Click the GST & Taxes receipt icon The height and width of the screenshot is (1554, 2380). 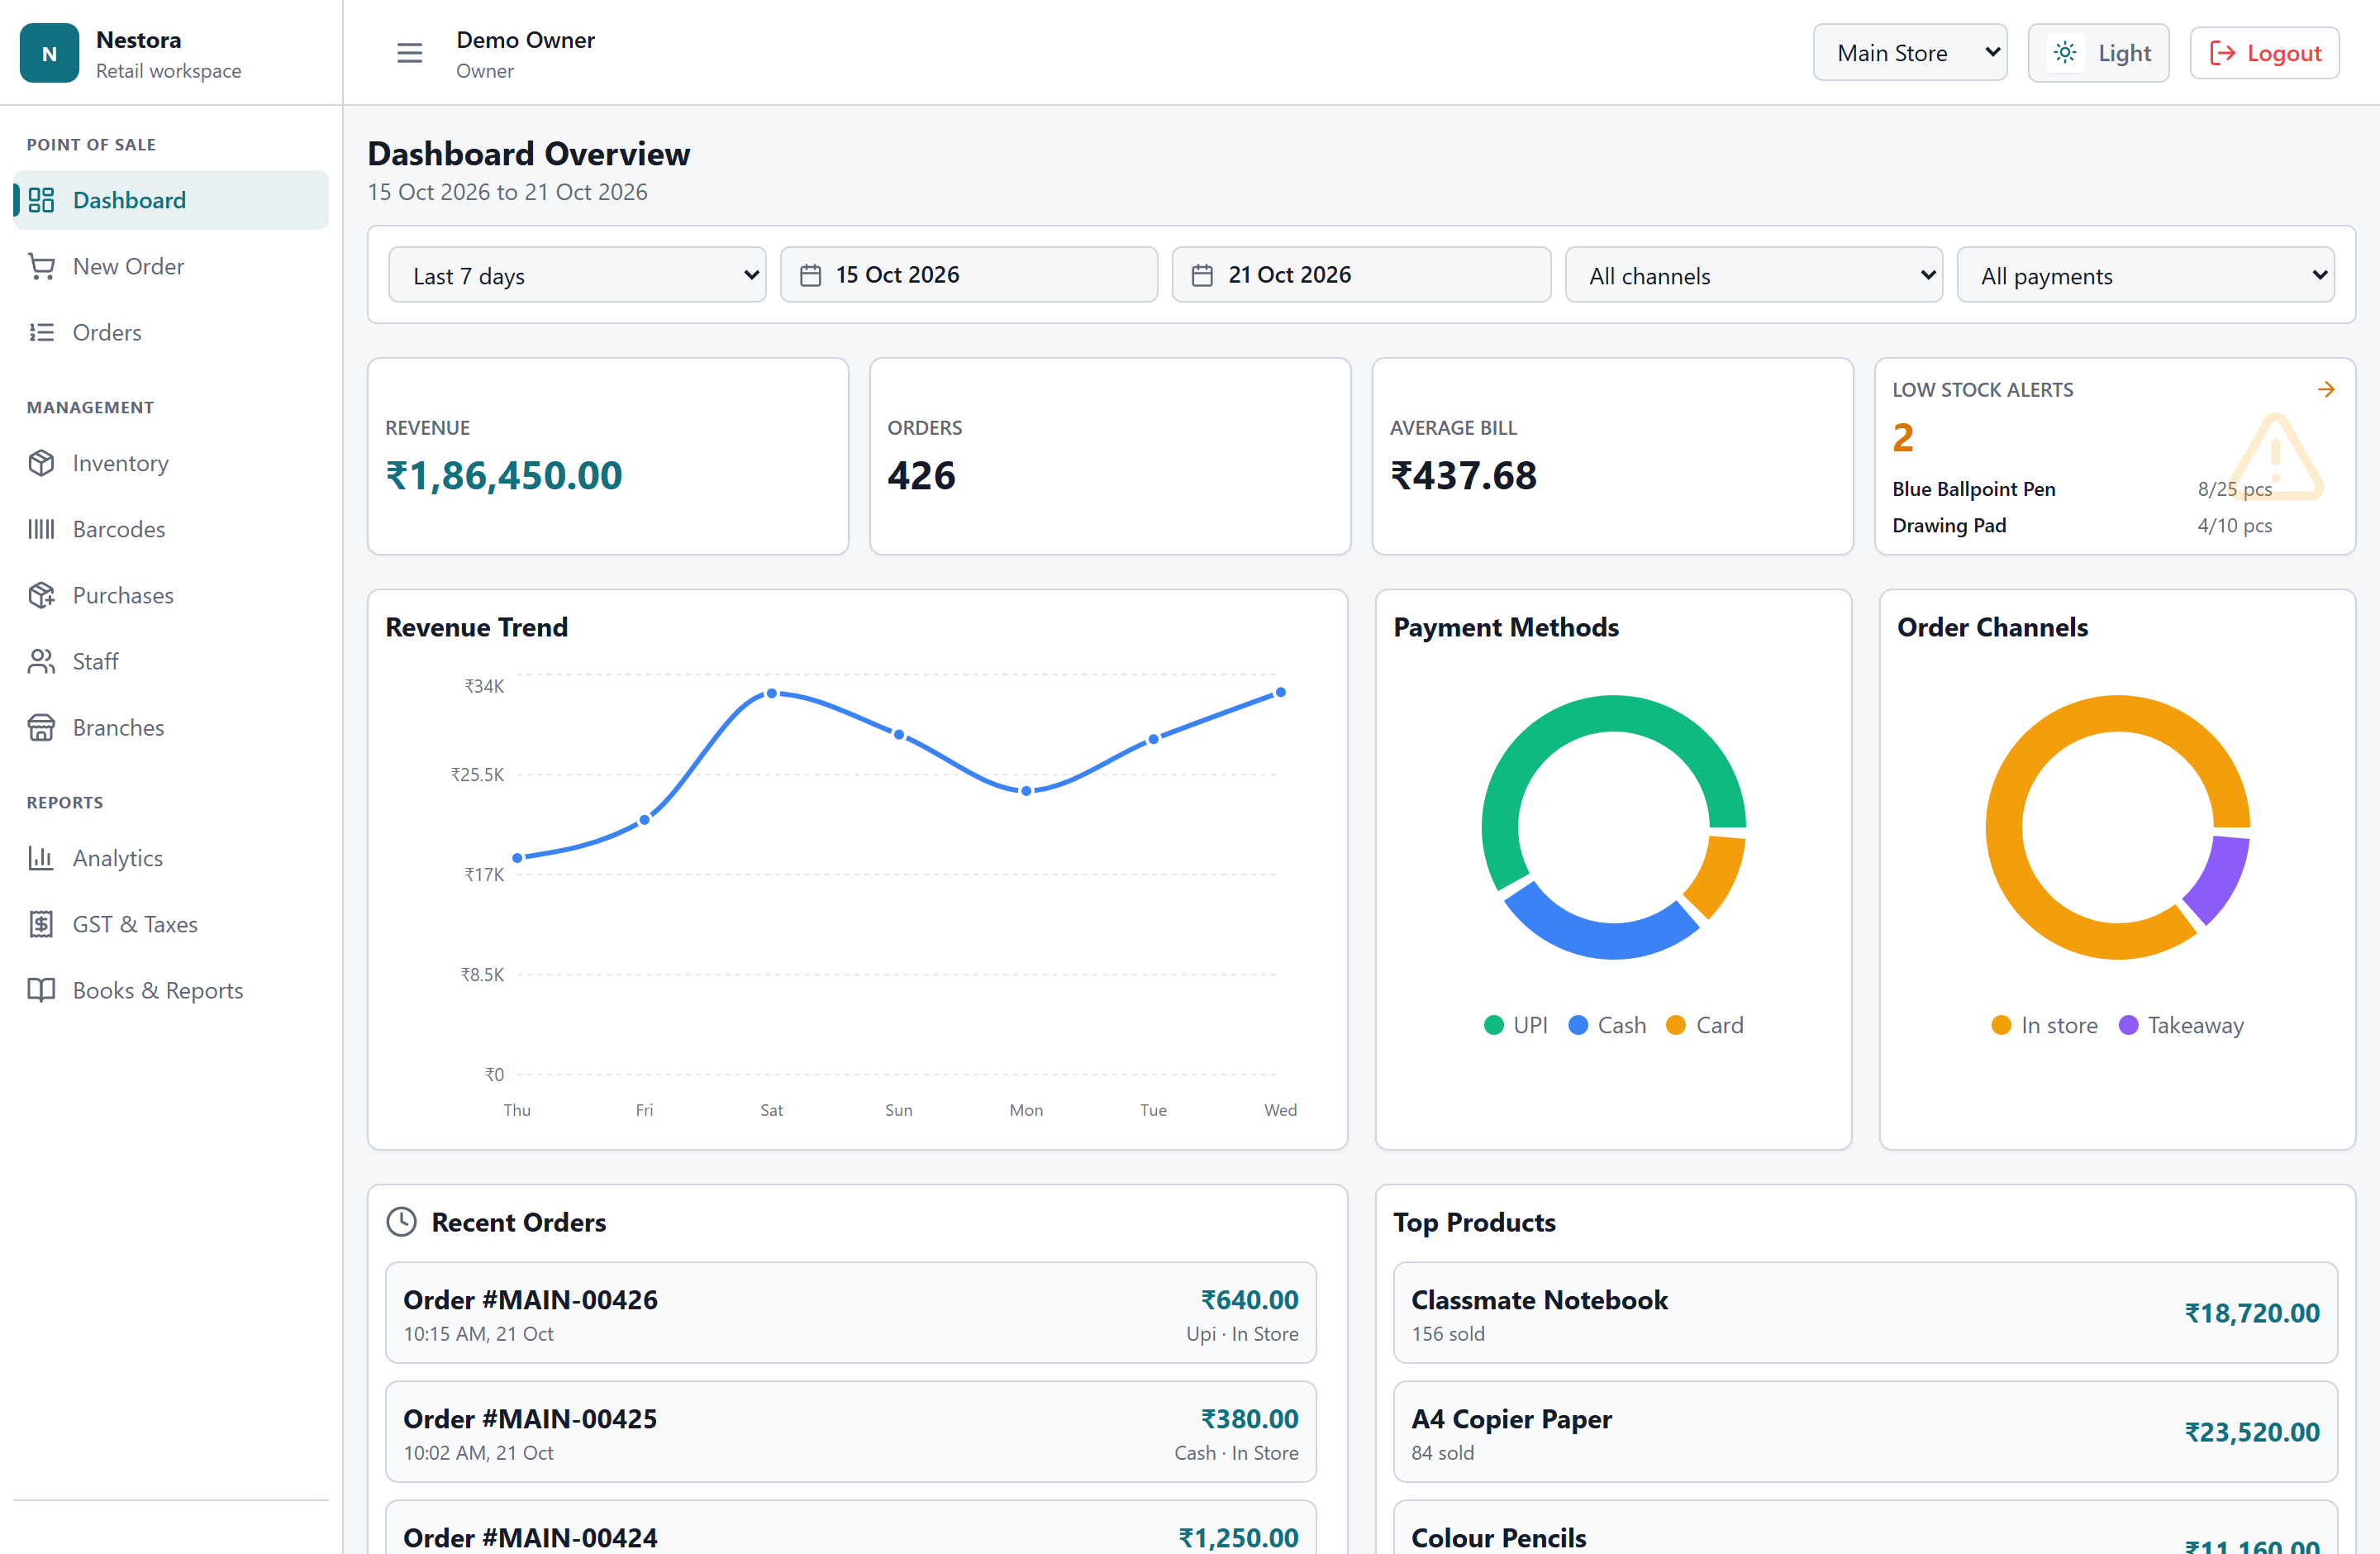coord(41,924)
